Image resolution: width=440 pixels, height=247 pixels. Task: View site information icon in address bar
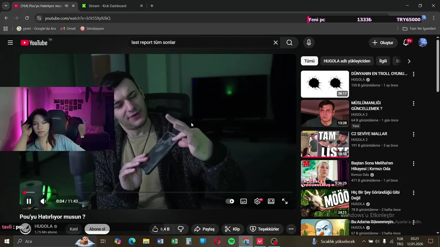point(39,18)
